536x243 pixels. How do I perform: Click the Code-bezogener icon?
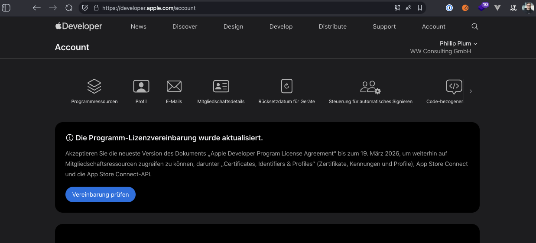pyautogui.click(x=454, y=87)
